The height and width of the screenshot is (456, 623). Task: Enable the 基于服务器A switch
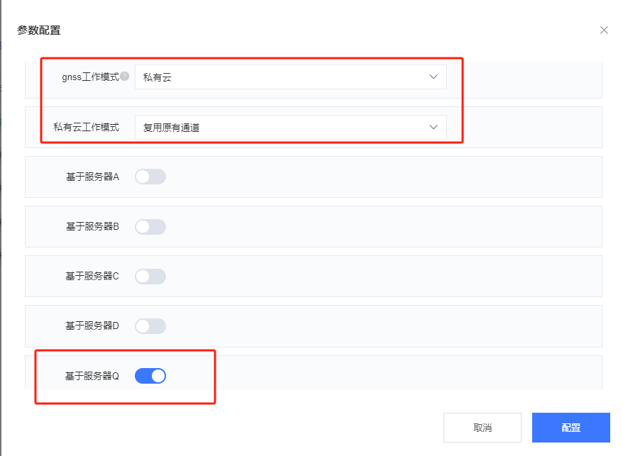pos(150,177)
